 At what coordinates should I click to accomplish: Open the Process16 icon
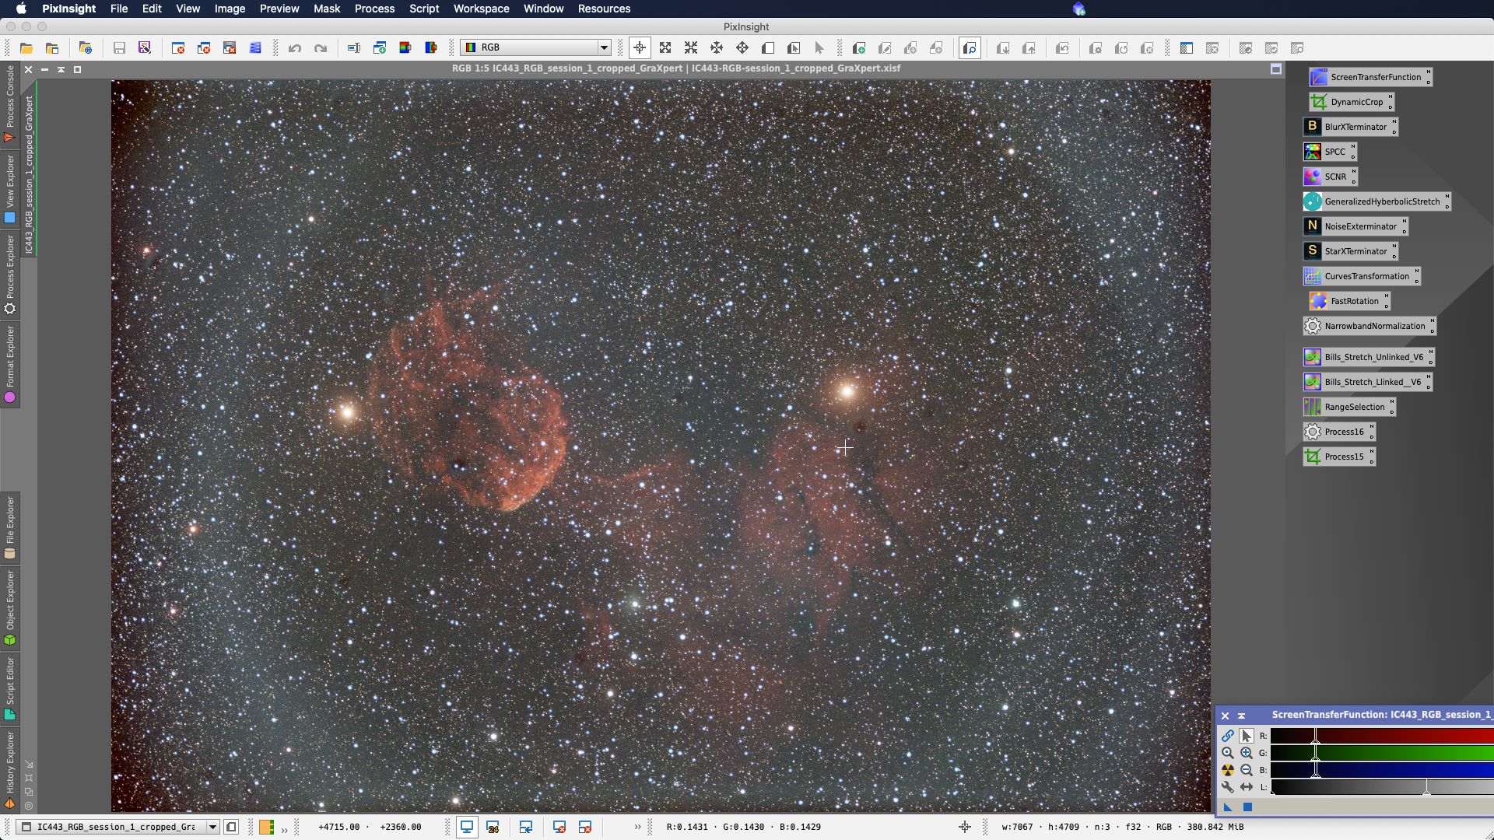1338,432
